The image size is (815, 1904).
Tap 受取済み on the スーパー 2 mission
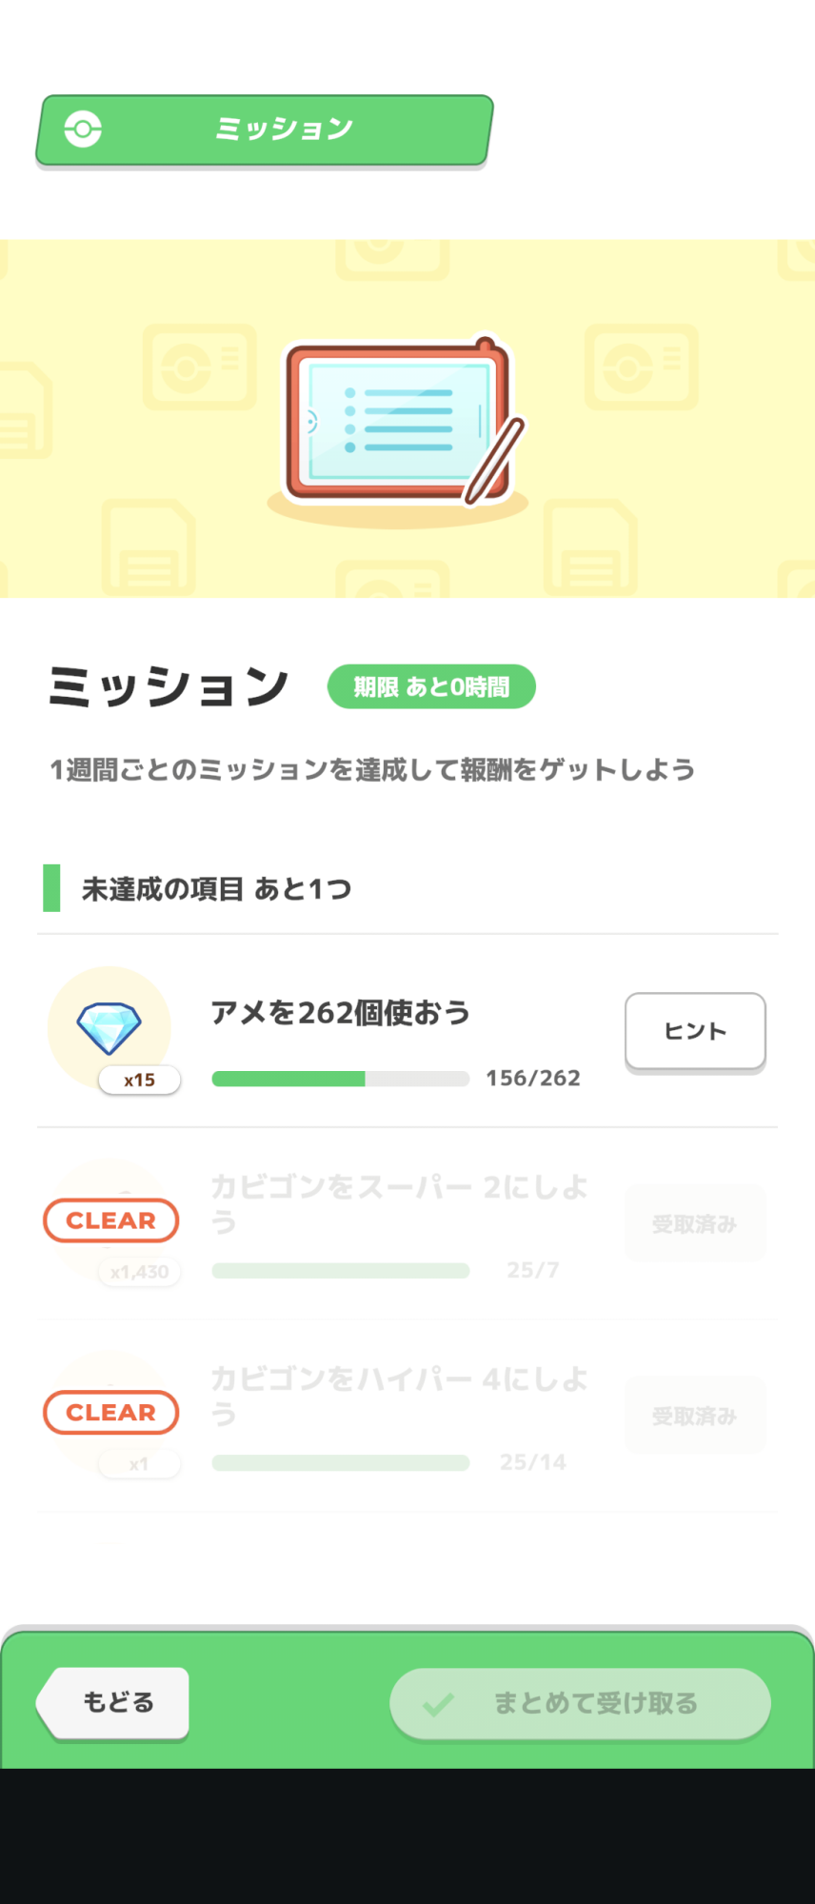point(695,1224)
